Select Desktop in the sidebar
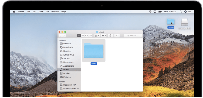Image resolution: width=203 pixels, height=98 pixels. coord(69,44)
